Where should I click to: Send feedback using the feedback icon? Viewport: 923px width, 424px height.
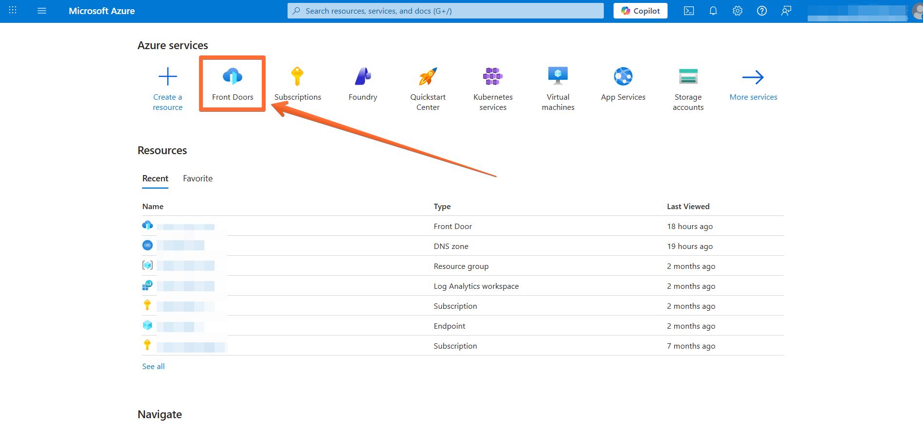click(x=786, y=11)
